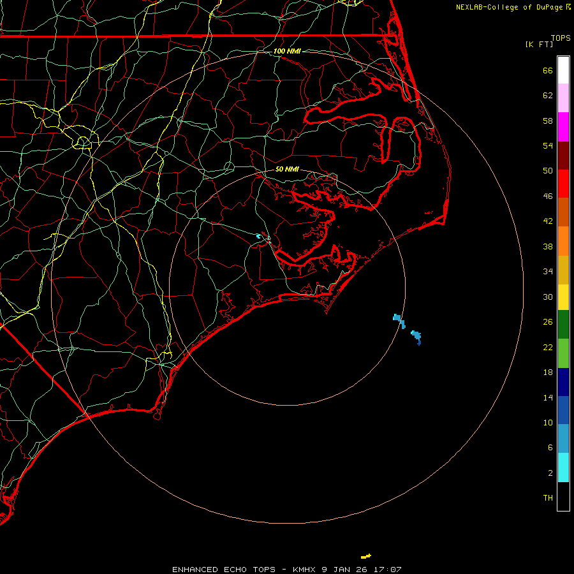The image size is (574, 574).
Task: Choose the yellow legend color band
Action: (x=563, y=297)
